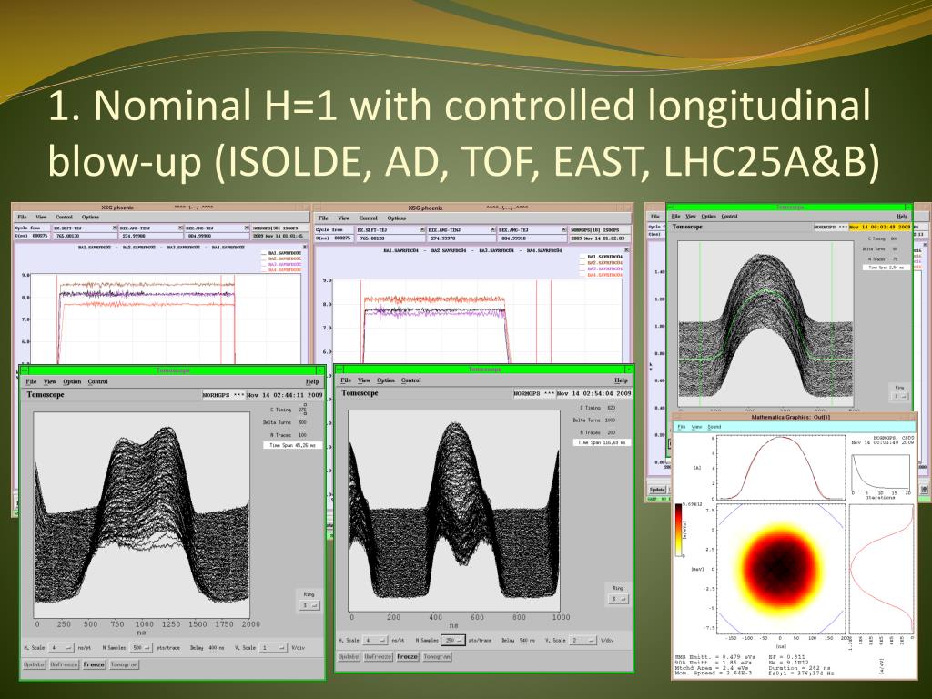This screenshot has height=699, width=932.
Task: Click NORMGPS field in 02:44:11 Tomoscope
Action: [224, 395]
